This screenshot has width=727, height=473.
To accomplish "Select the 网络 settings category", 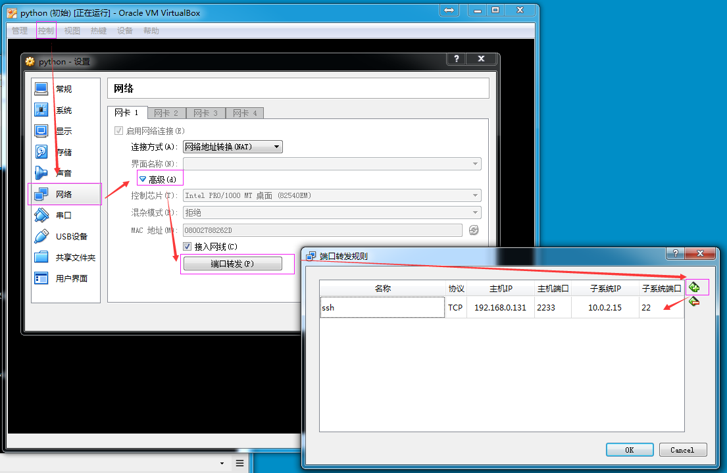I will pyautogui.click(x=66, y=194).
